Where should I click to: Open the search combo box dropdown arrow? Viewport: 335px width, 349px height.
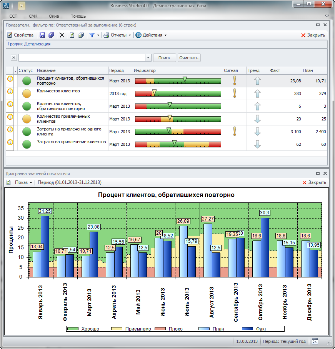coord(148,58)
